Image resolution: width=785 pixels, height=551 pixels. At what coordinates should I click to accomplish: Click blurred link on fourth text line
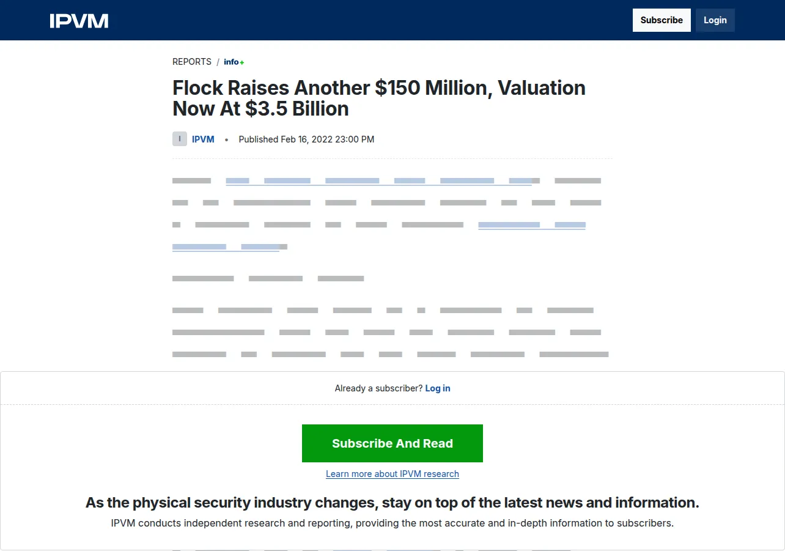pos(226,247)
